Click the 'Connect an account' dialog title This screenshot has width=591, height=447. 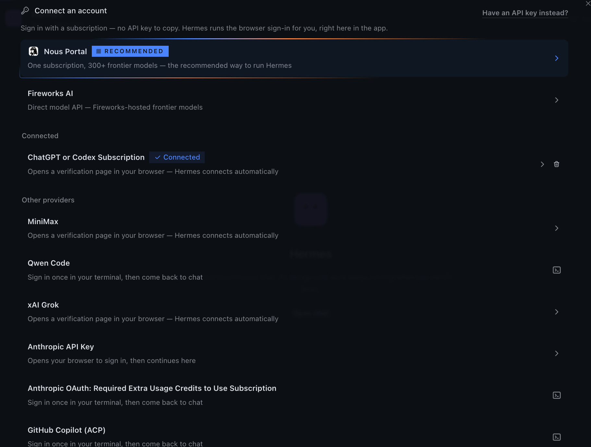[x=71, y=11]
